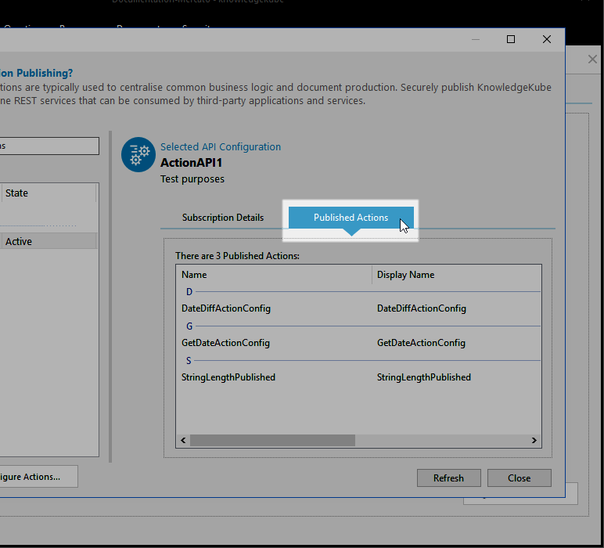Click the horizontal scrollbar thumb
Screen dimensions: 604x548
pos(272,441)
